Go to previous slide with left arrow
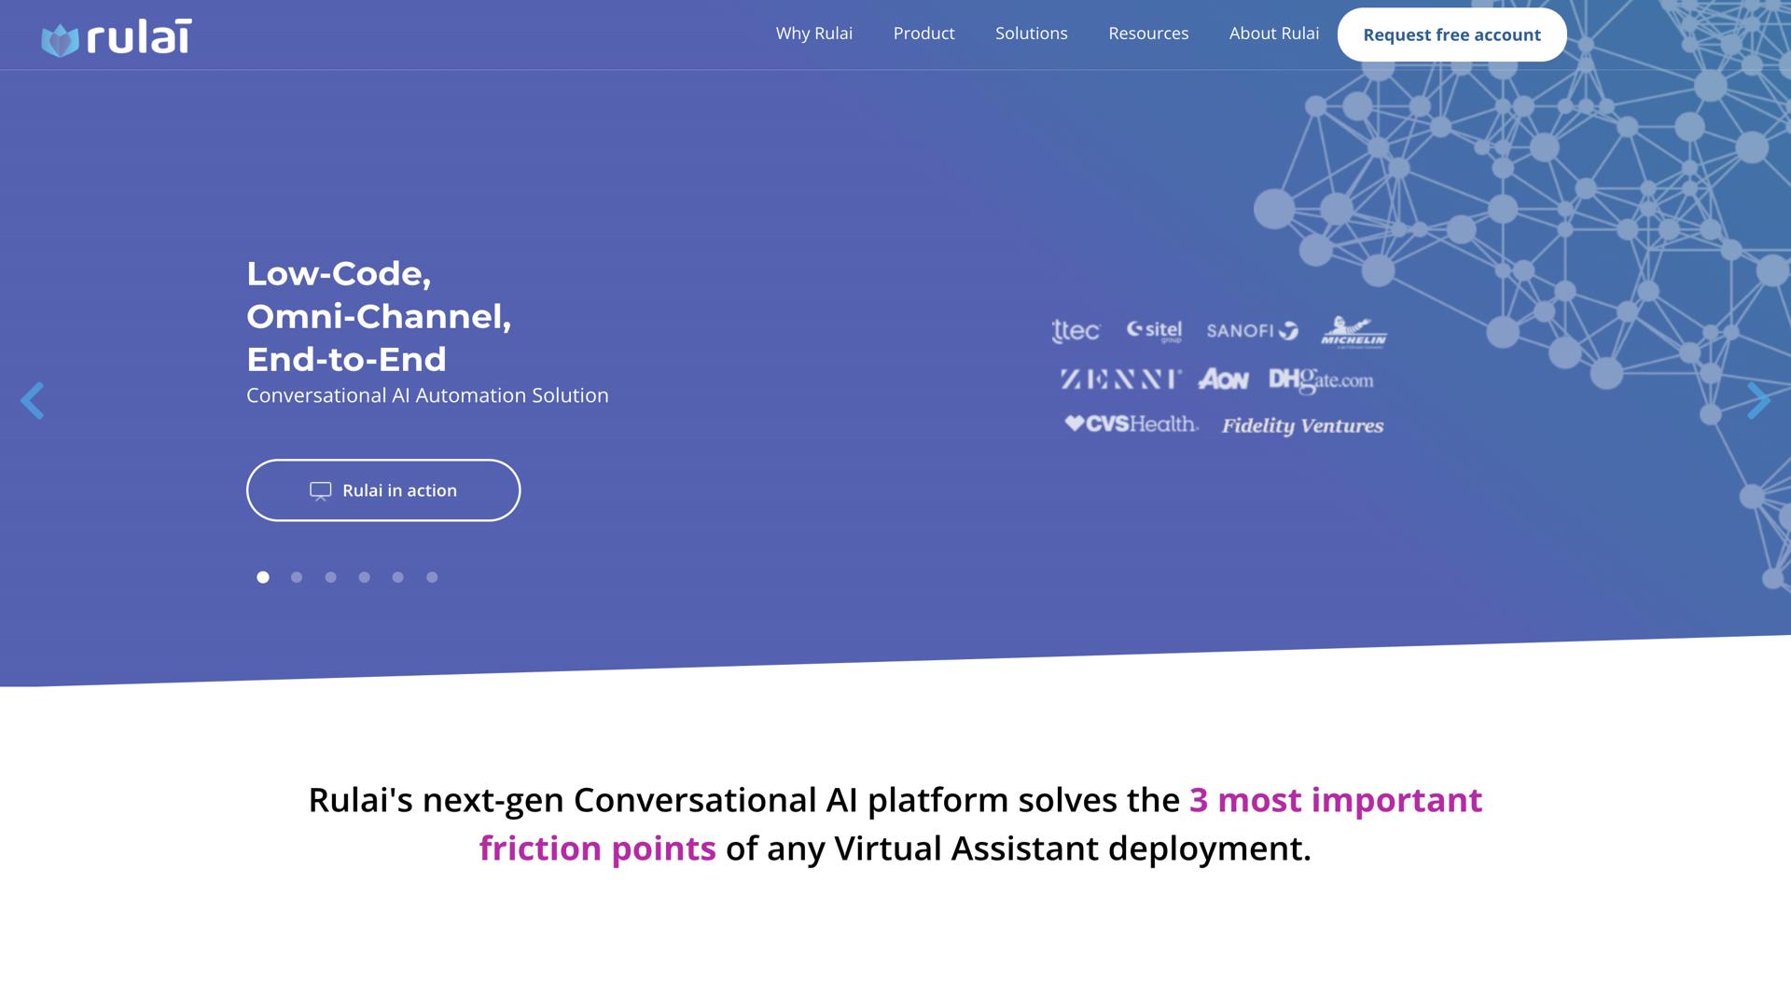The height and width of the screenshot is (1007, 1791). click(x=33, y=401)
